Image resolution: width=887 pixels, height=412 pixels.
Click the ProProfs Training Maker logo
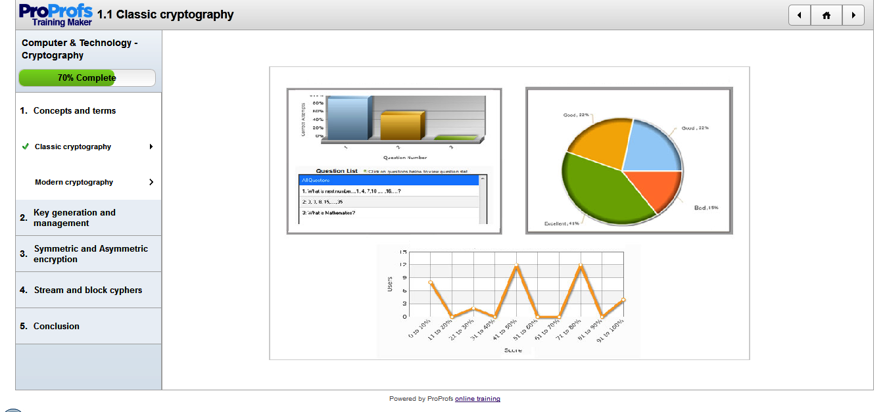tap(56, 14)
